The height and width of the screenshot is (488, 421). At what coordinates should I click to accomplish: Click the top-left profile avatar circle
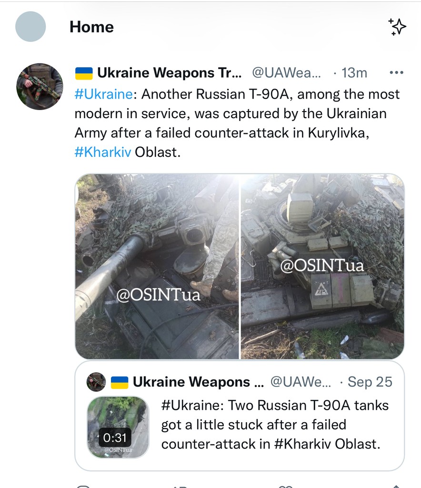[x=30, y=27]
